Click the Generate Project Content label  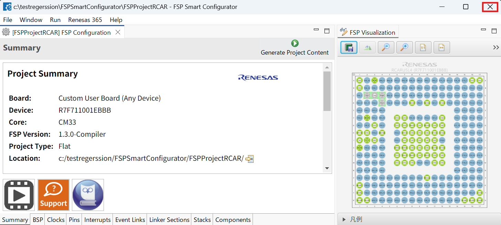point(295,53)
